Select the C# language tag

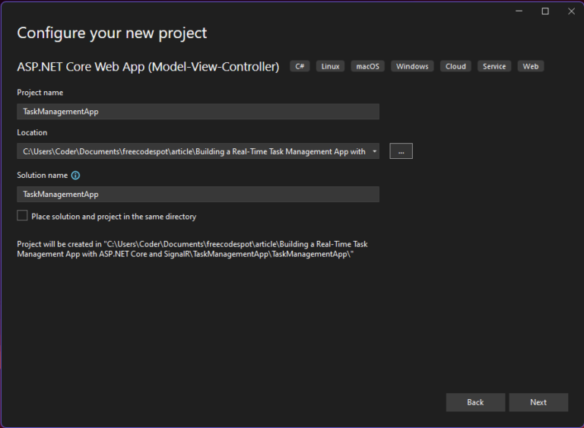pyautogui.click(x=300, y=66)
